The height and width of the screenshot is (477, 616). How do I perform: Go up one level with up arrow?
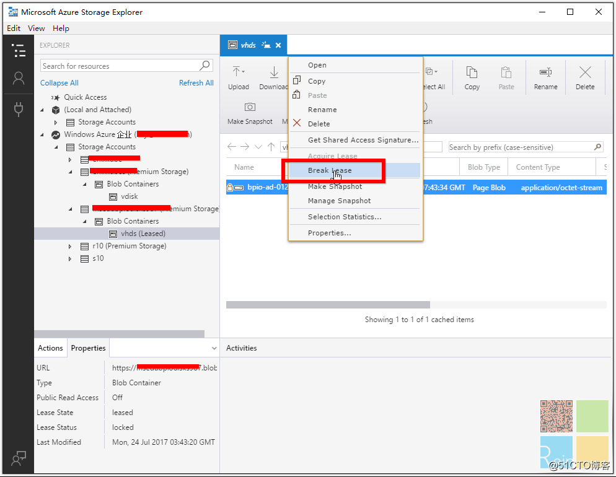[271, 147]
